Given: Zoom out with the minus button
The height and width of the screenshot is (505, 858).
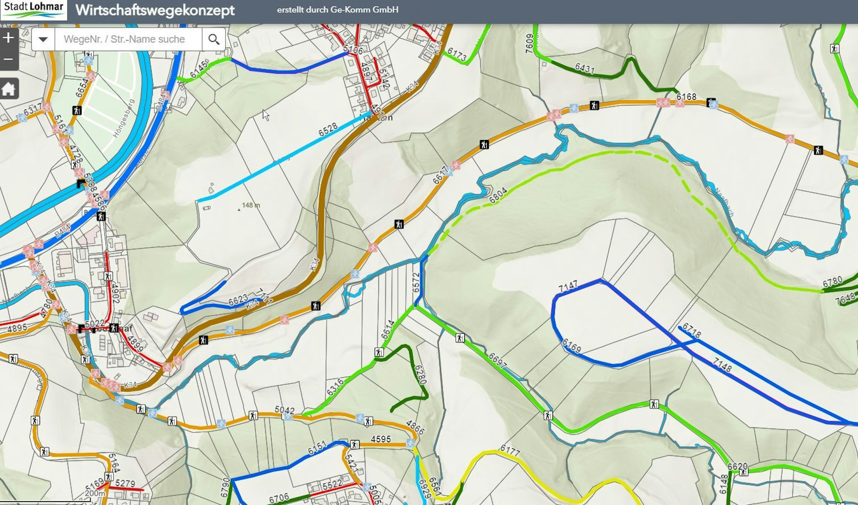Looking at the screenshot, I should coord(9,59).
